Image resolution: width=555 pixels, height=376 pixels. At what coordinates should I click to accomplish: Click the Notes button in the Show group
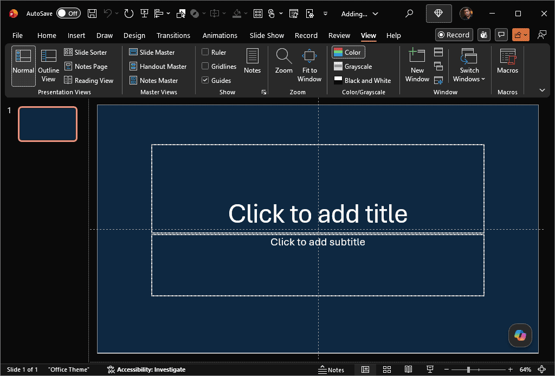pyautogui.click(x=253, y=61)
